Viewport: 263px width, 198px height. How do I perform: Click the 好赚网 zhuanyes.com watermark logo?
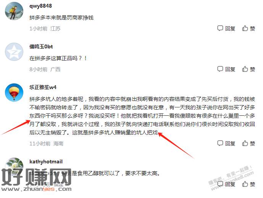[x=36, y=180]
